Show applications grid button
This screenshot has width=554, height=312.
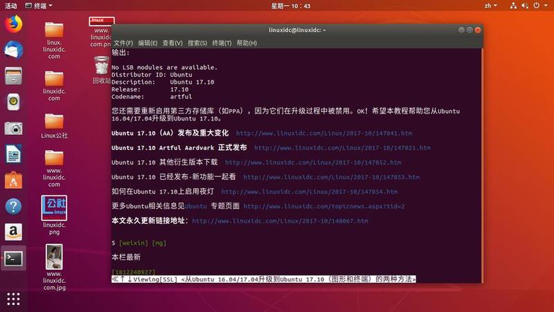(x=13, y=299)
